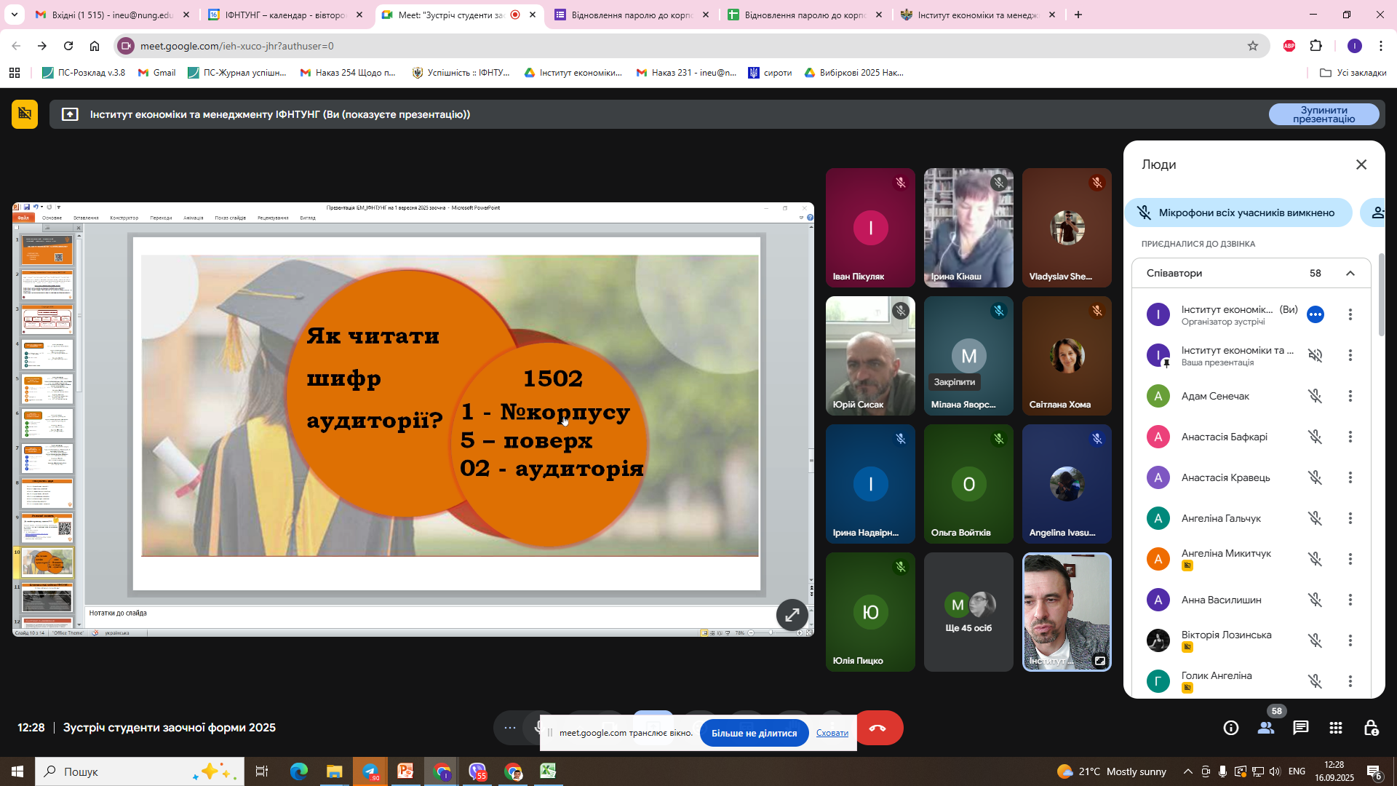Collapse the Співавтори list
This screenshot has height=786, width=1397.
(1350, 274)
